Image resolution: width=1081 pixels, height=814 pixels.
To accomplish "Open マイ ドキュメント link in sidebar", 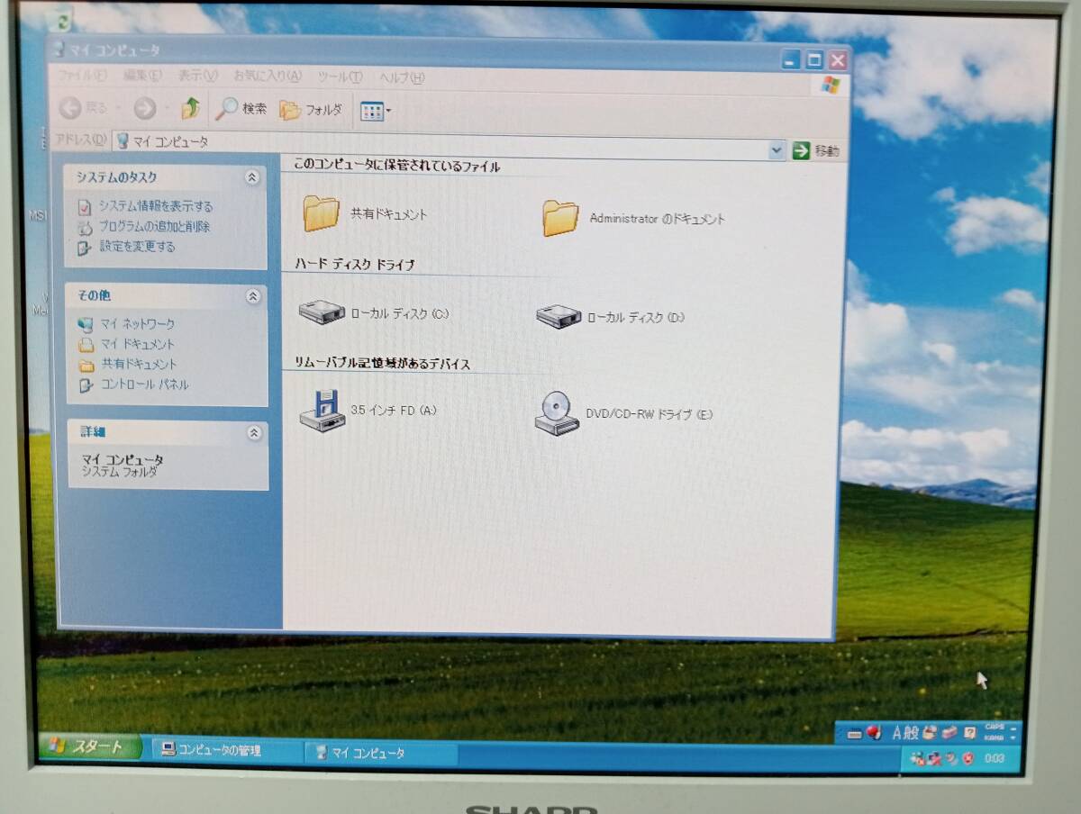I will pyautogui.click(x=138, y=344).
